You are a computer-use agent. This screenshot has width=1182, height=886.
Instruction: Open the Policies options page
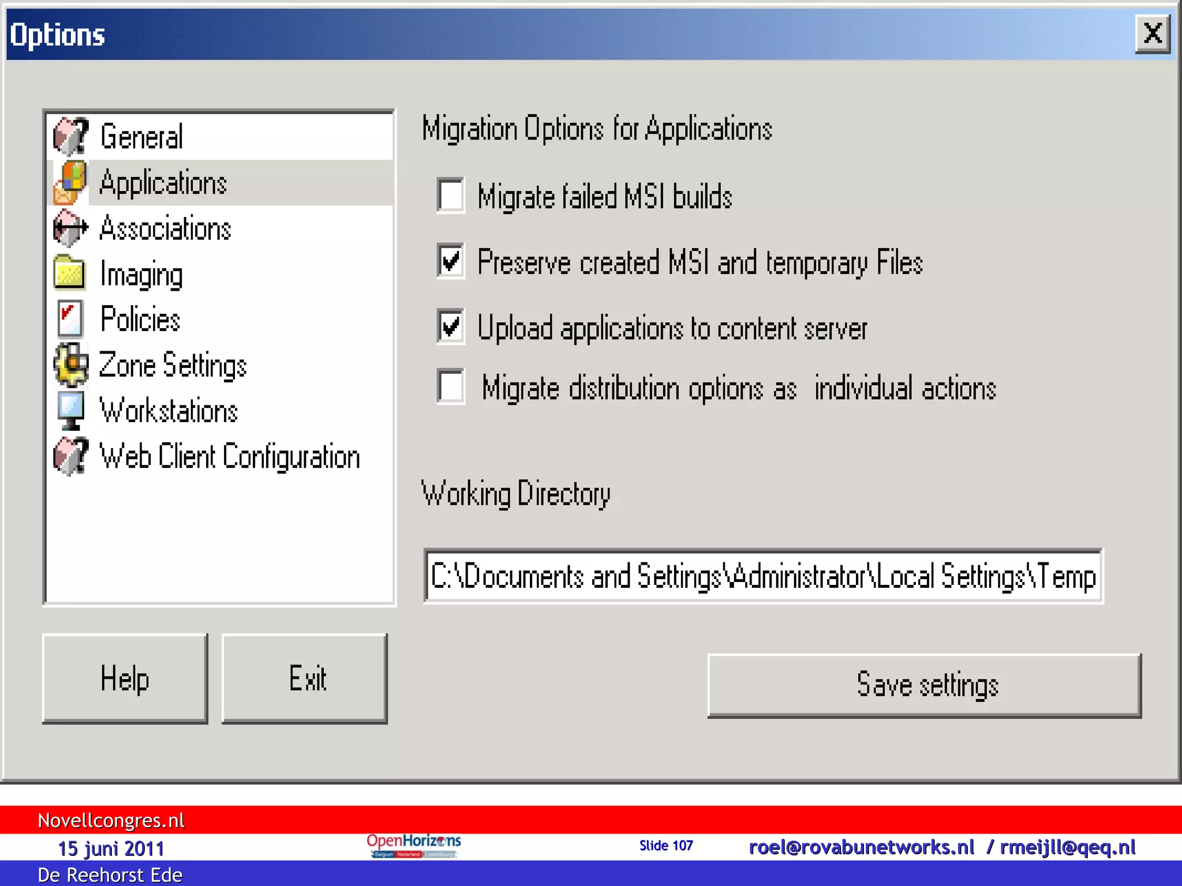click(x=220, y=319)
